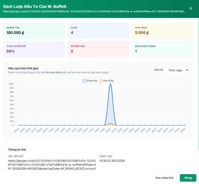
Task: Open the Theo ngày display dropdown
Action: [177, 70]
